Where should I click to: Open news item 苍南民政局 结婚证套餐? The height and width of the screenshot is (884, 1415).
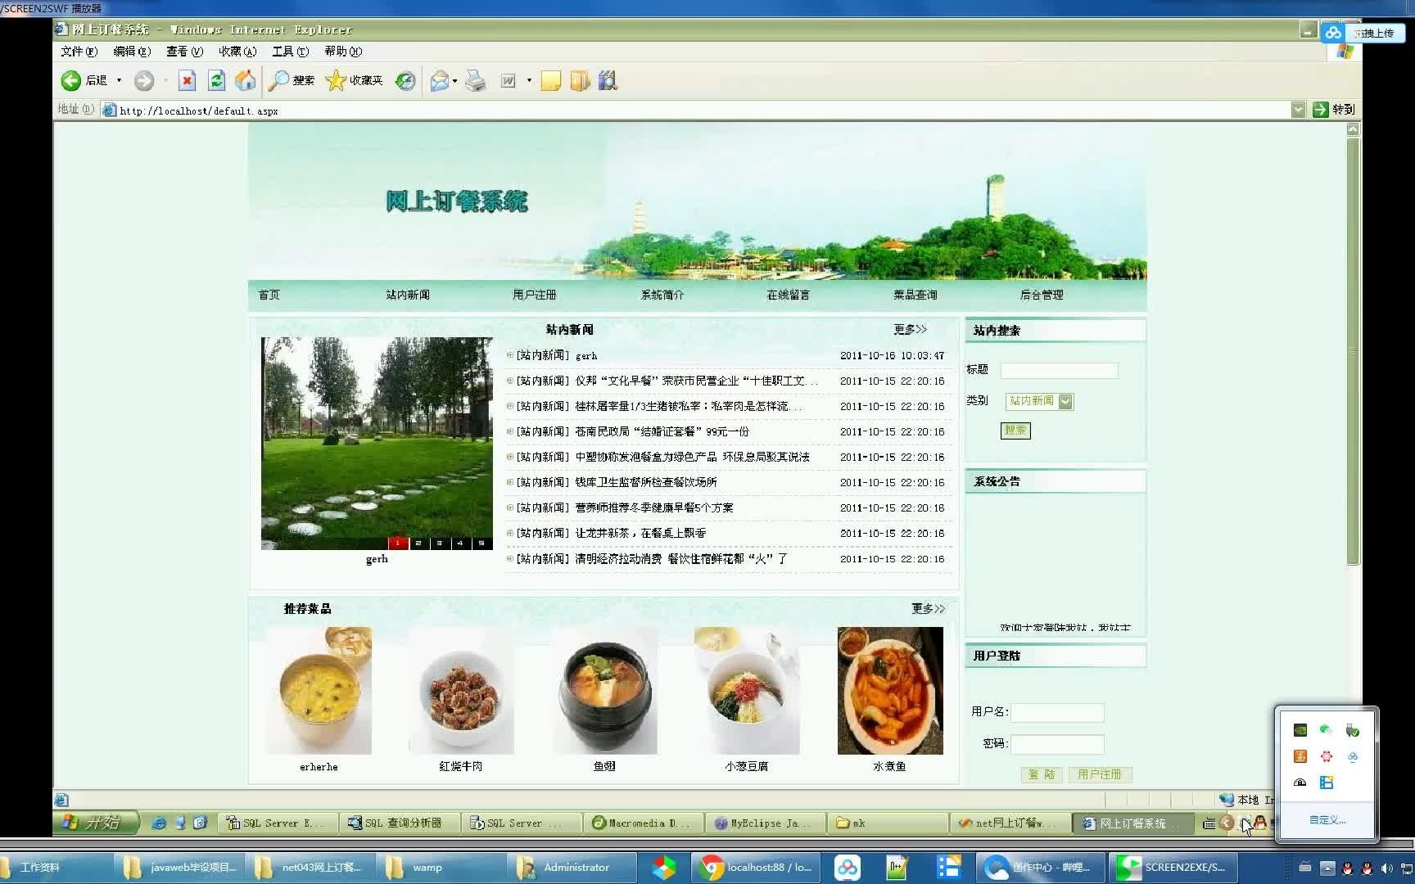662,431
